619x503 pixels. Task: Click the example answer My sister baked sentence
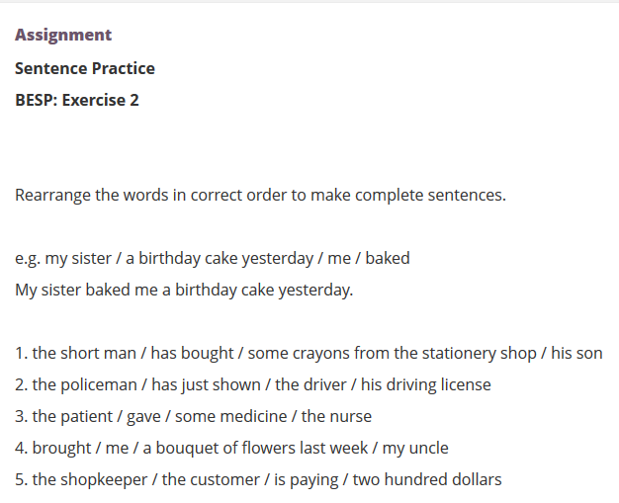pos(184,291)
